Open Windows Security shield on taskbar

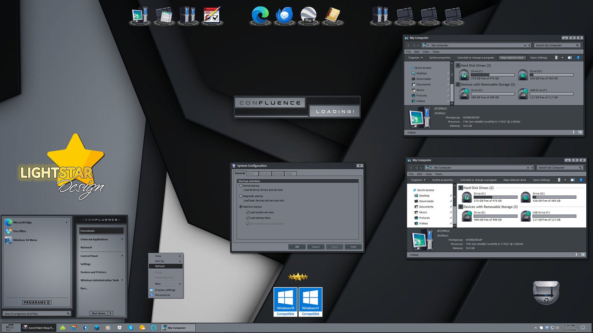[x=119, y=327]
